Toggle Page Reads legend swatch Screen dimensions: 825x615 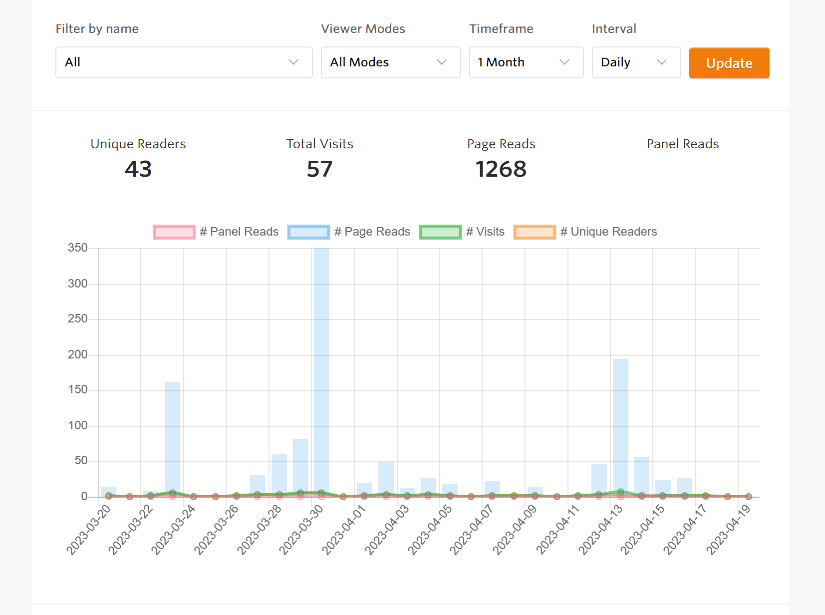[308, 232]
